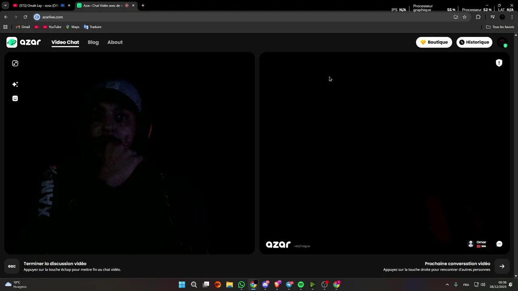Viewport: 518px width, 291px height.
Task: Close the Omah Lay YouTube tab
Action: [x=69, y=6]
